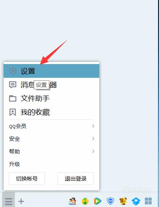Open the Tencent PC Manager shield icon
The height and width of the screenshot is (207, 159).
click(x=110, y=201)
